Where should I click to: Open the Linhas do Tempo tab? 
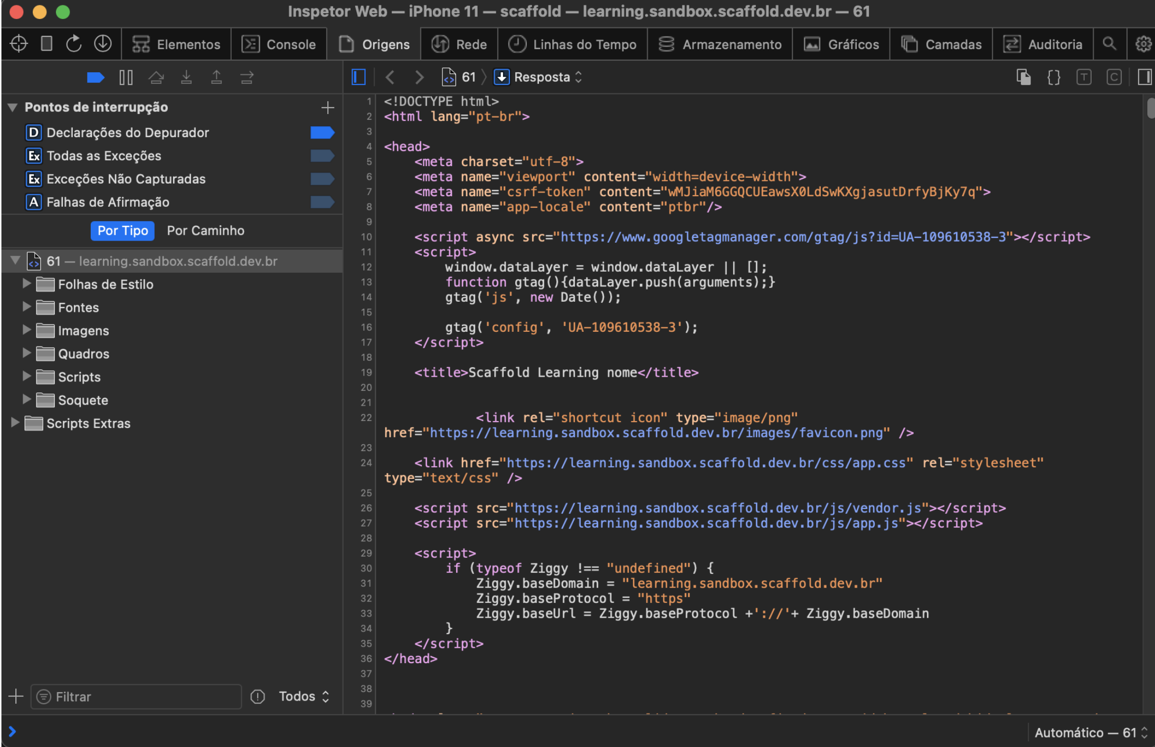coord(572,44)
